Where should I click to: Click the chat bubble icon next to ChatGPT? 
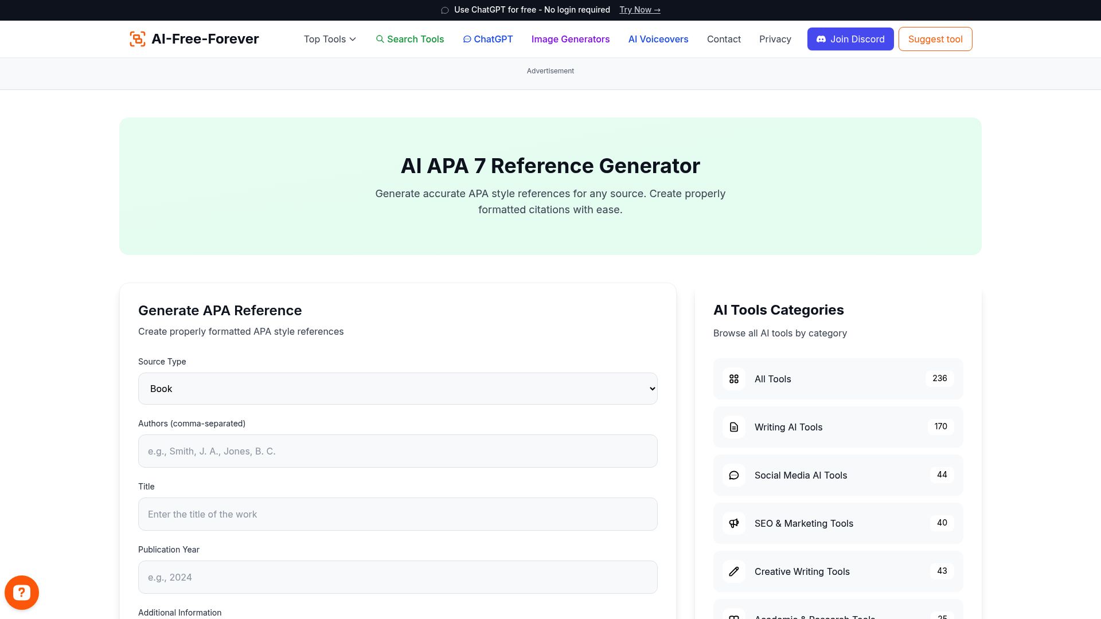point(467,39)
